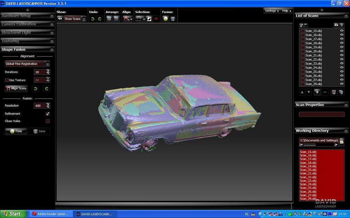Open the Global Fine Registration dropdown
Screen dimensions: 350x218
click(x=27, y=64)
